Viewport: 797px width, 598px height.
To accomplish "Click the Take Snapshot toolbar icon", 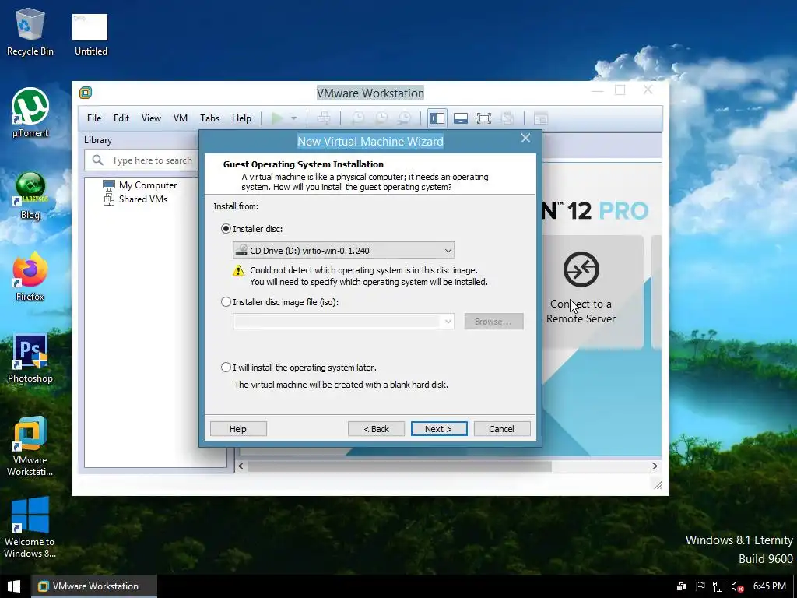I will pyautogui.click(x=358, y=118).
